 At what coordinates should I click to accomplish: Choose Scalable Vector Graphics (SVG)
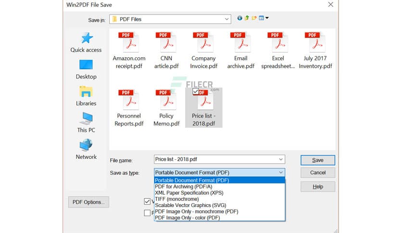219,205
